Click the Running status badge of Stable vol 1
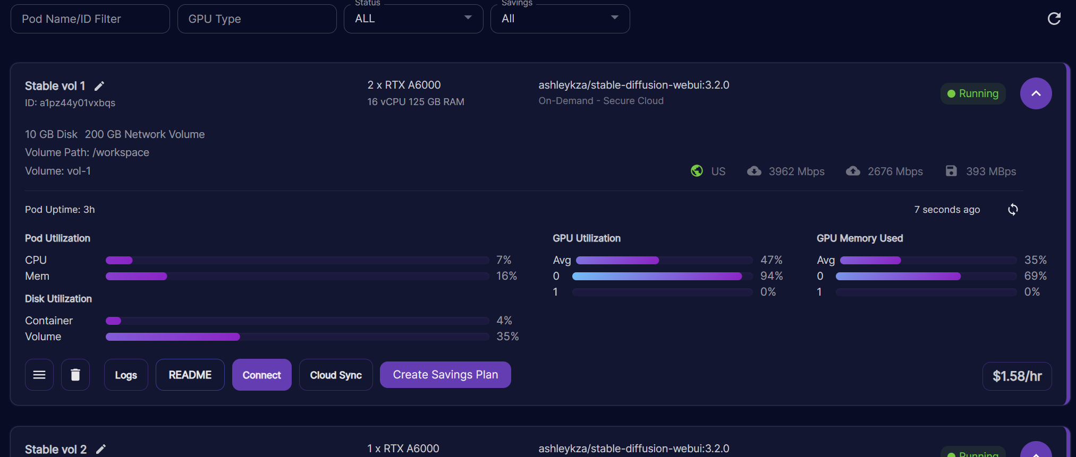 tap(973, 93)
